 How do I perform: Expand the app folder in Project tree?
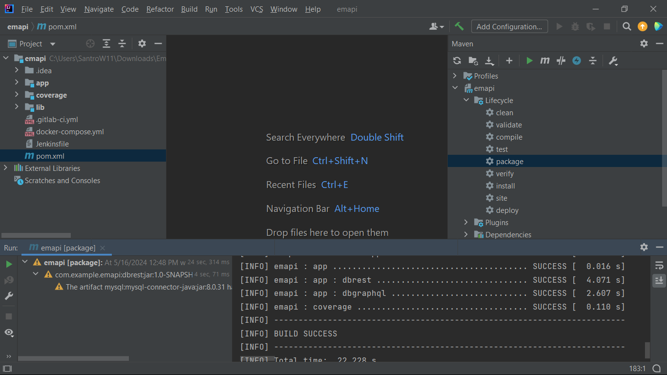pyautogui.click(x=17, y=83)
